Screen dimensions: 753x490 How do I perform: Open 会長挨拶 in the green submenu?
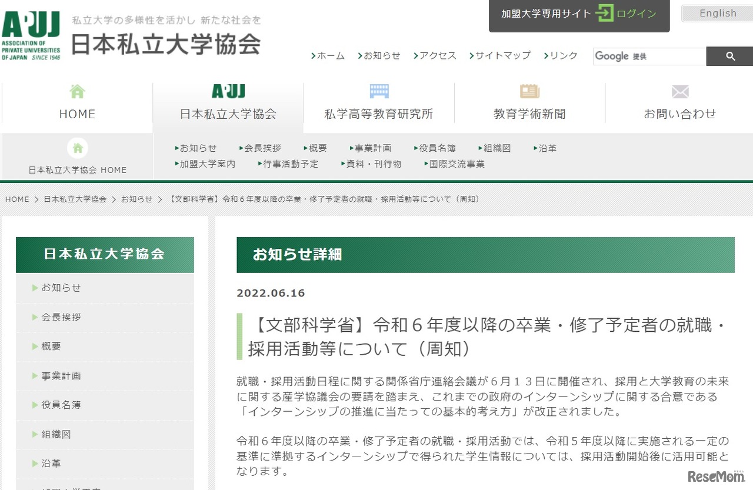pos(261,148)
